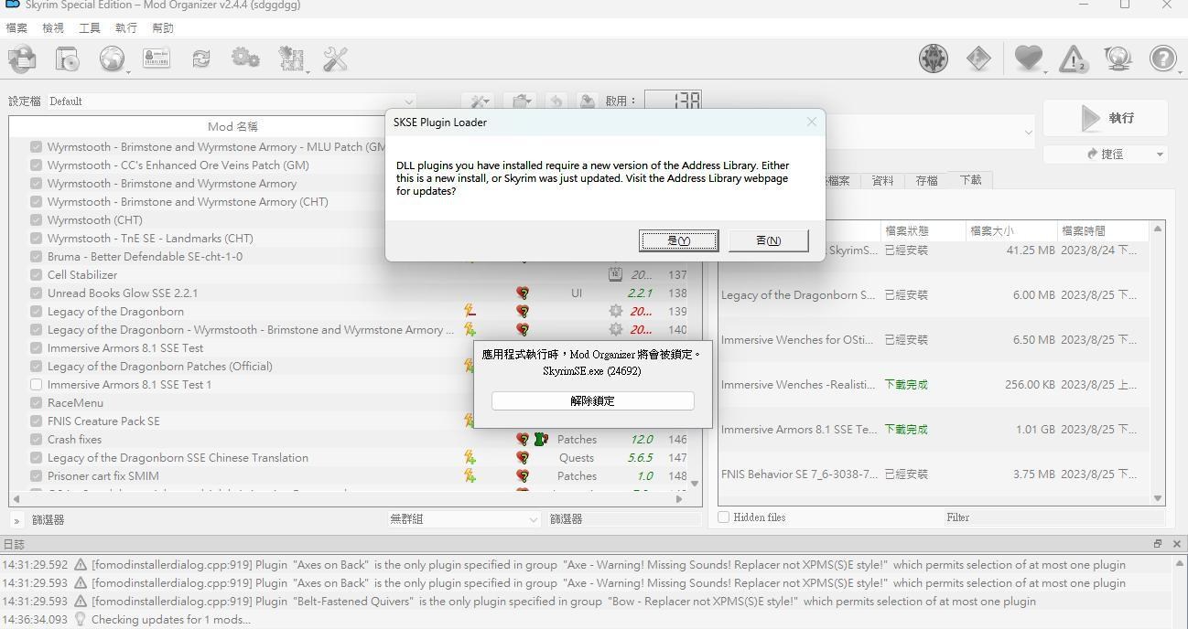The height and width of the screenshot is (629, 1188).
Task: Click the lightning icon on Prisoner cart fix SMIM row
Action: (x=470, y=475)
